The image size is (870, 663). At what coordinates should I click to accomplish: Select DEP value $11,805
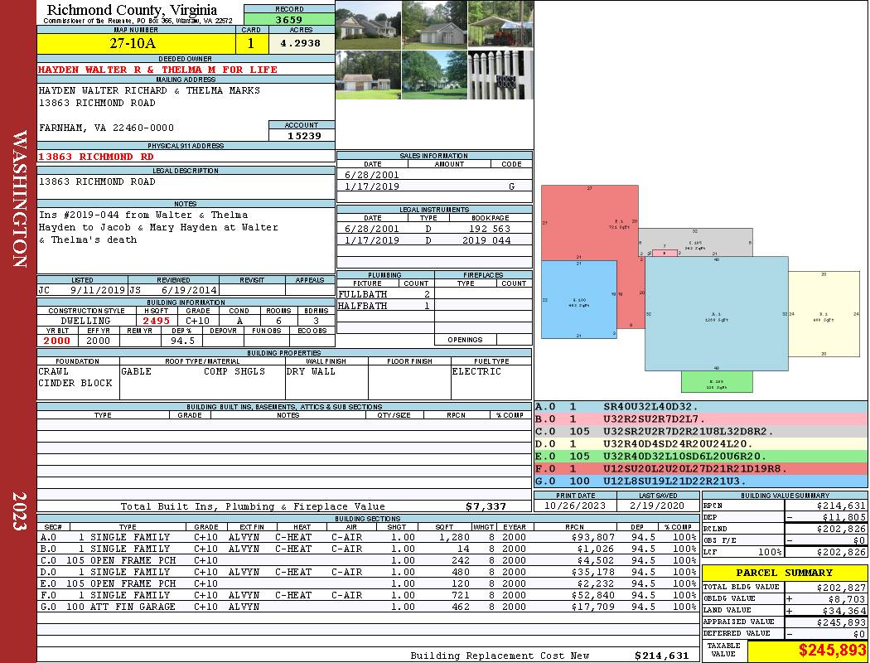coord(844,517)
